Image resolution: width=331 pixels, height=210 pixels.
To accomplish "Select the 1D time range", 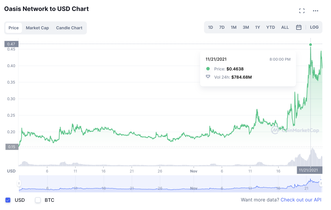I will (x=211, y=27).
